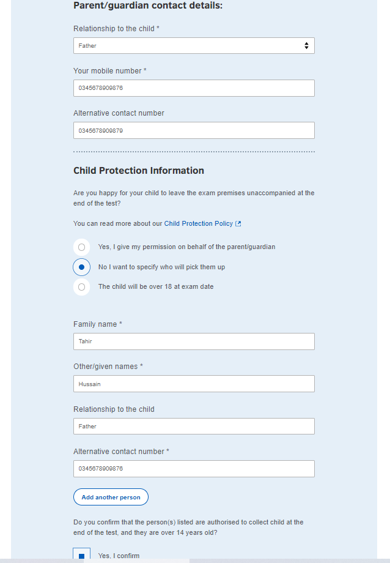Click the horizontal scrollbar at the page bottom
Image resolution: width=390 pixels, height=563 pixels.
pos(98,561)
